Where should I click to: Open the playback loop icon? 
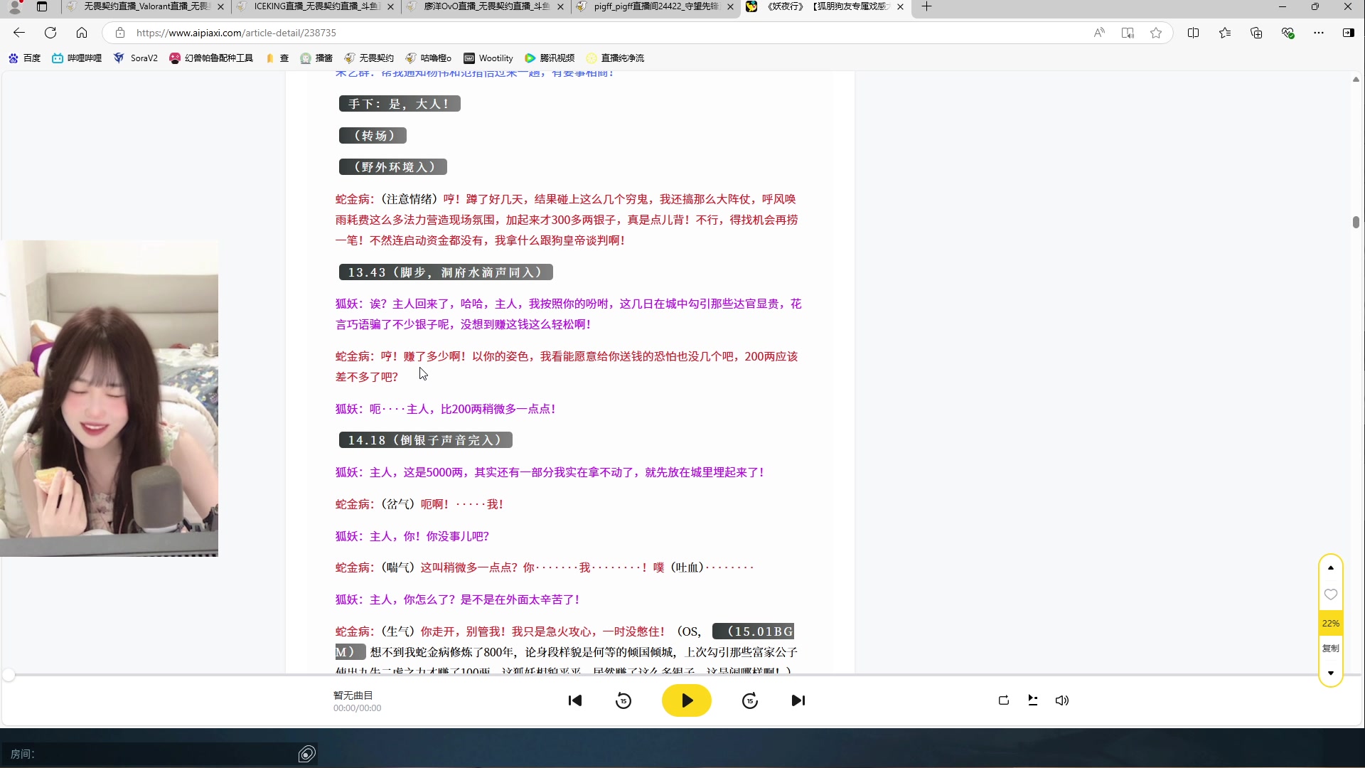(1003, 700)
